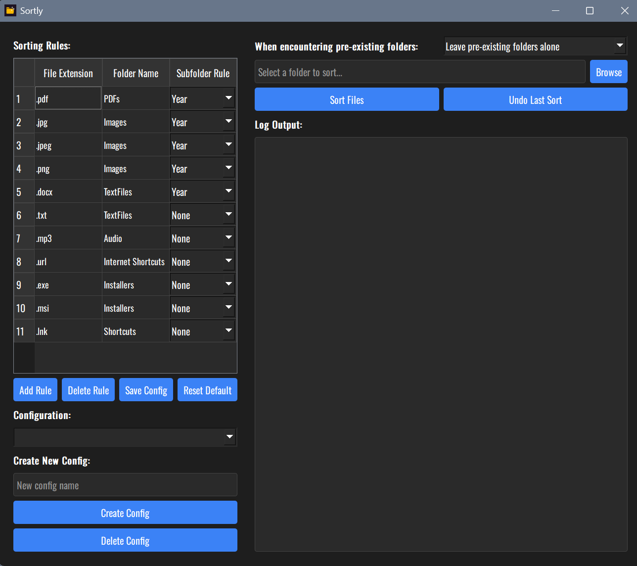Start sorting with Sort Files button
Image resolution: width=637 pixels, height=566 pixels.
347,99
